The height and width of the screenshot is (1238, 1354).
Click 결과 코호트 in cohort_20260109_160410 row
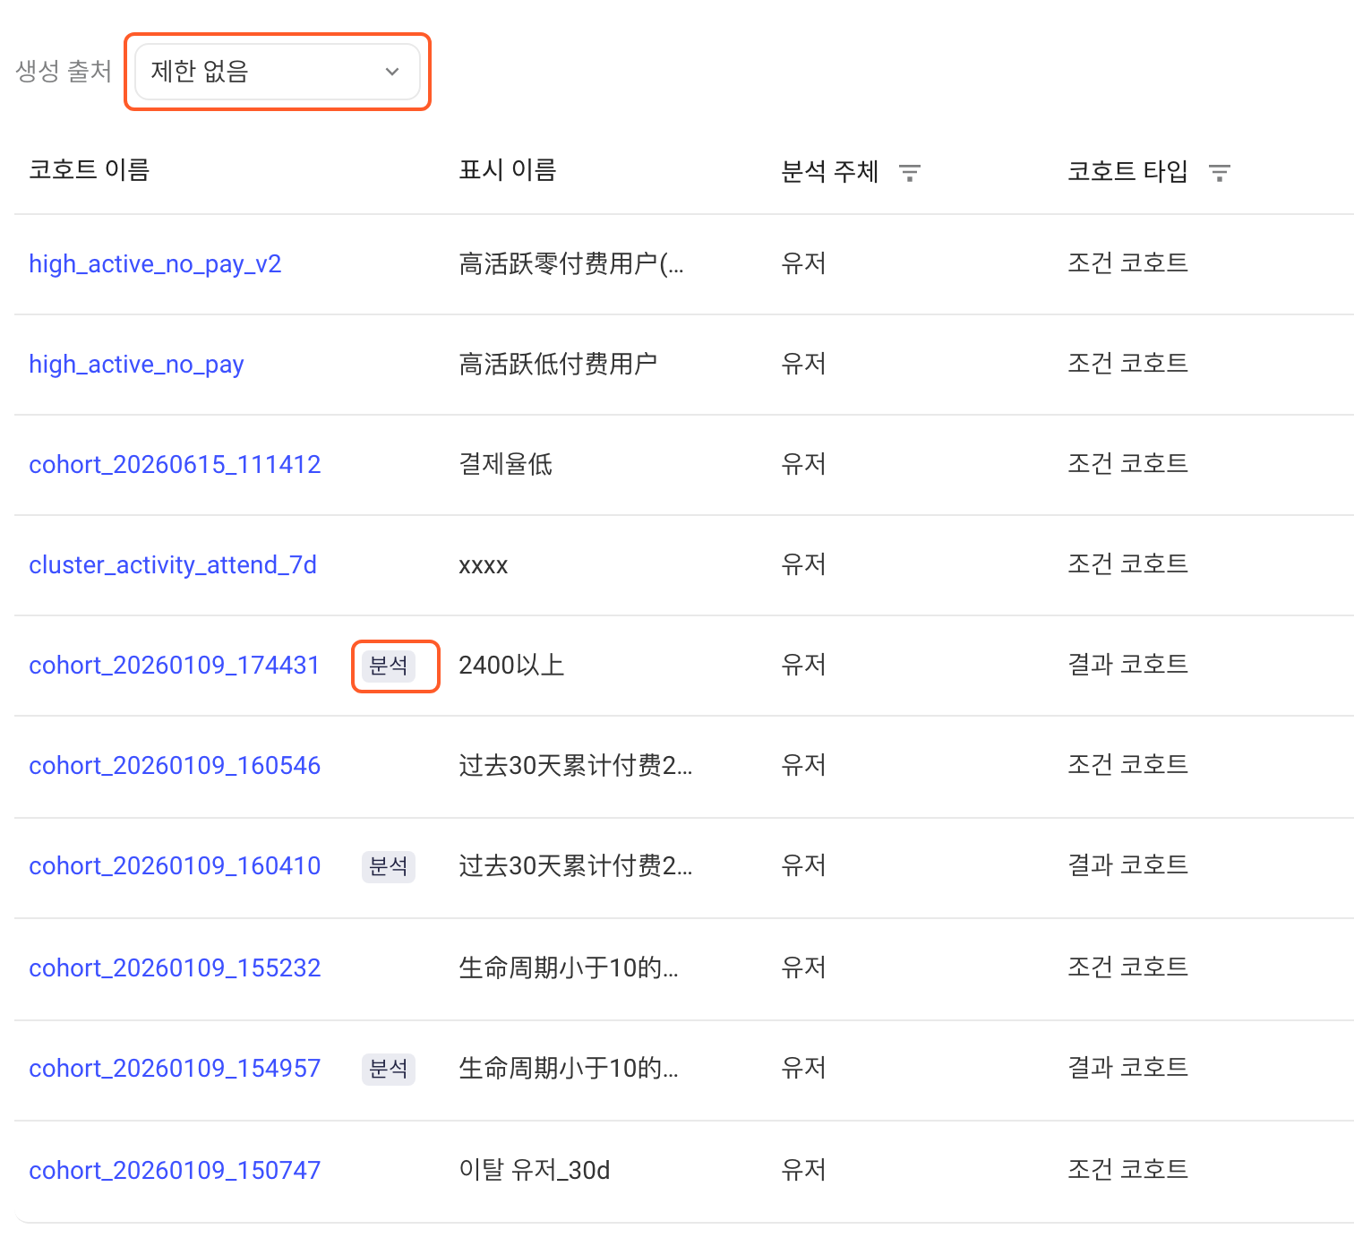(1127, 865)
